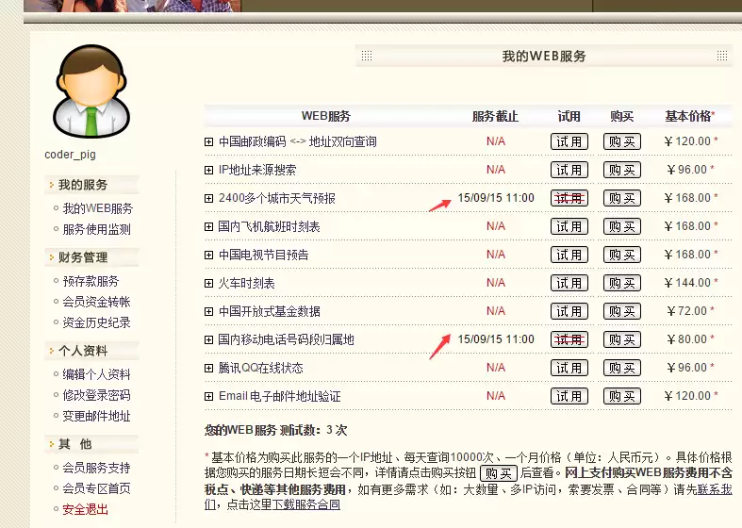The image size is (742, 528).
Task: Click dotted grip icon left of 我的WEB服务 title
Action: (367, 56)
